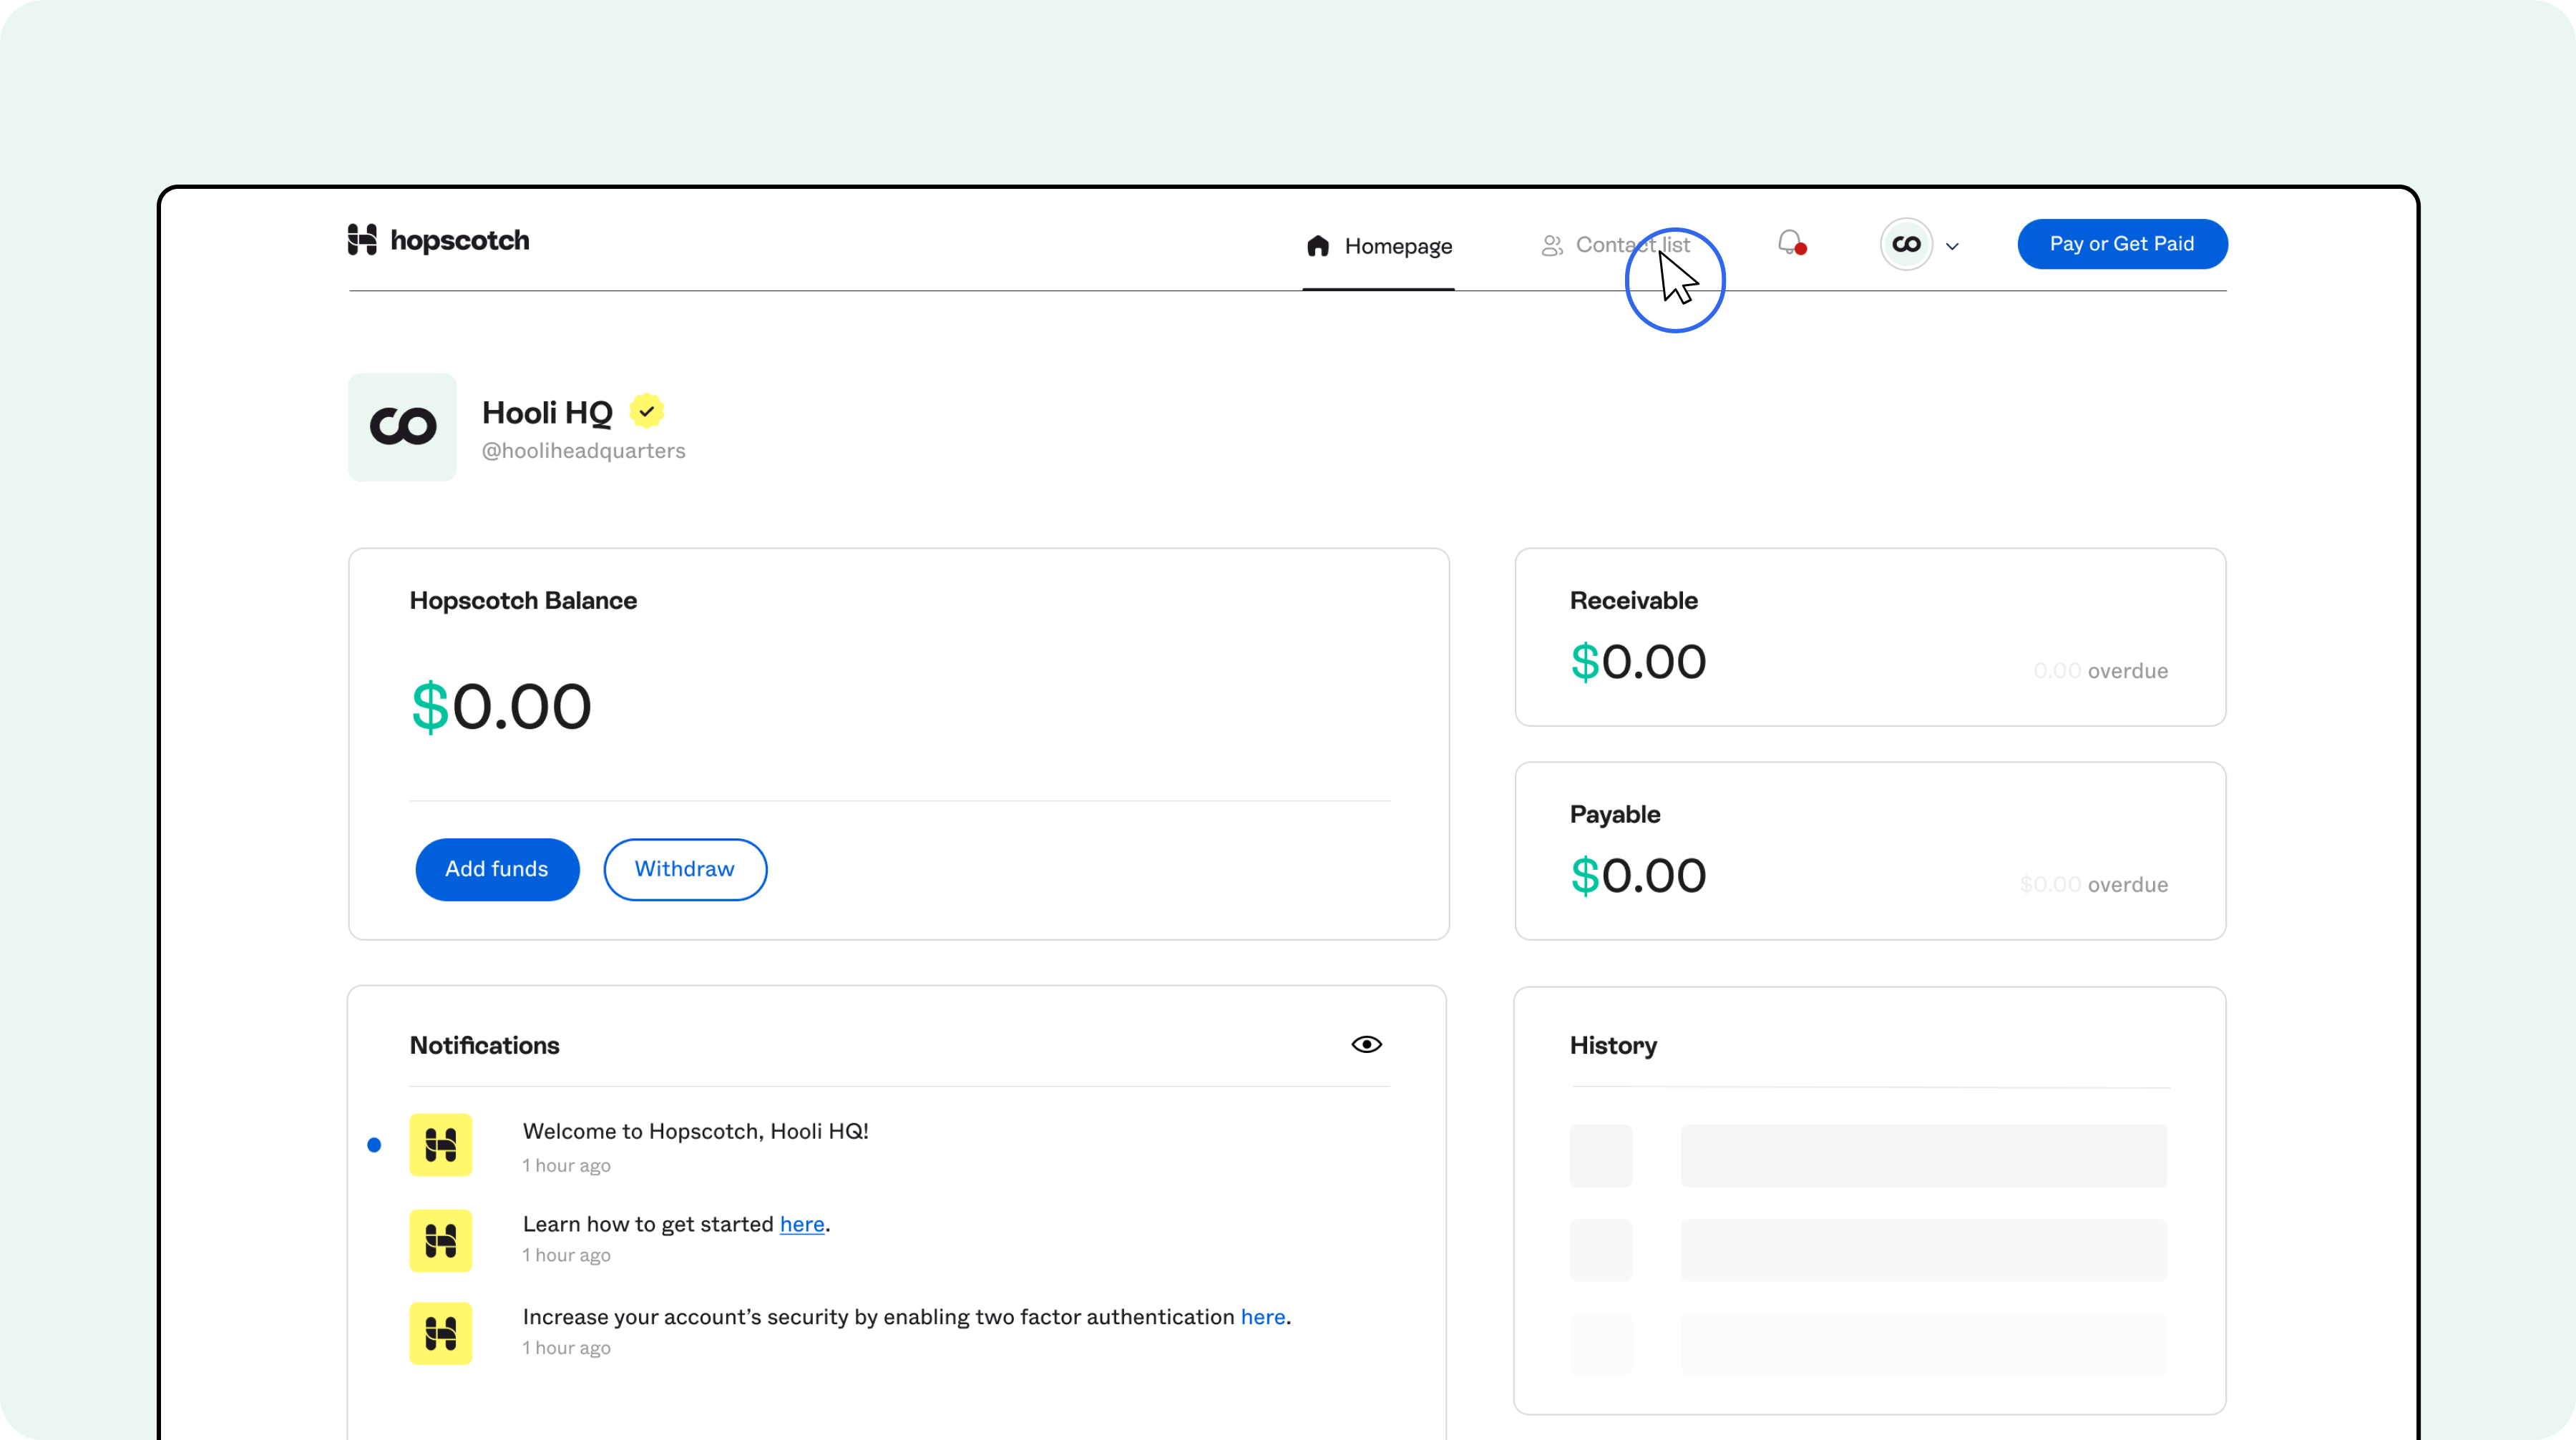
Task: Open the account avatar dropdown in header
Action: coord(1906,244)
